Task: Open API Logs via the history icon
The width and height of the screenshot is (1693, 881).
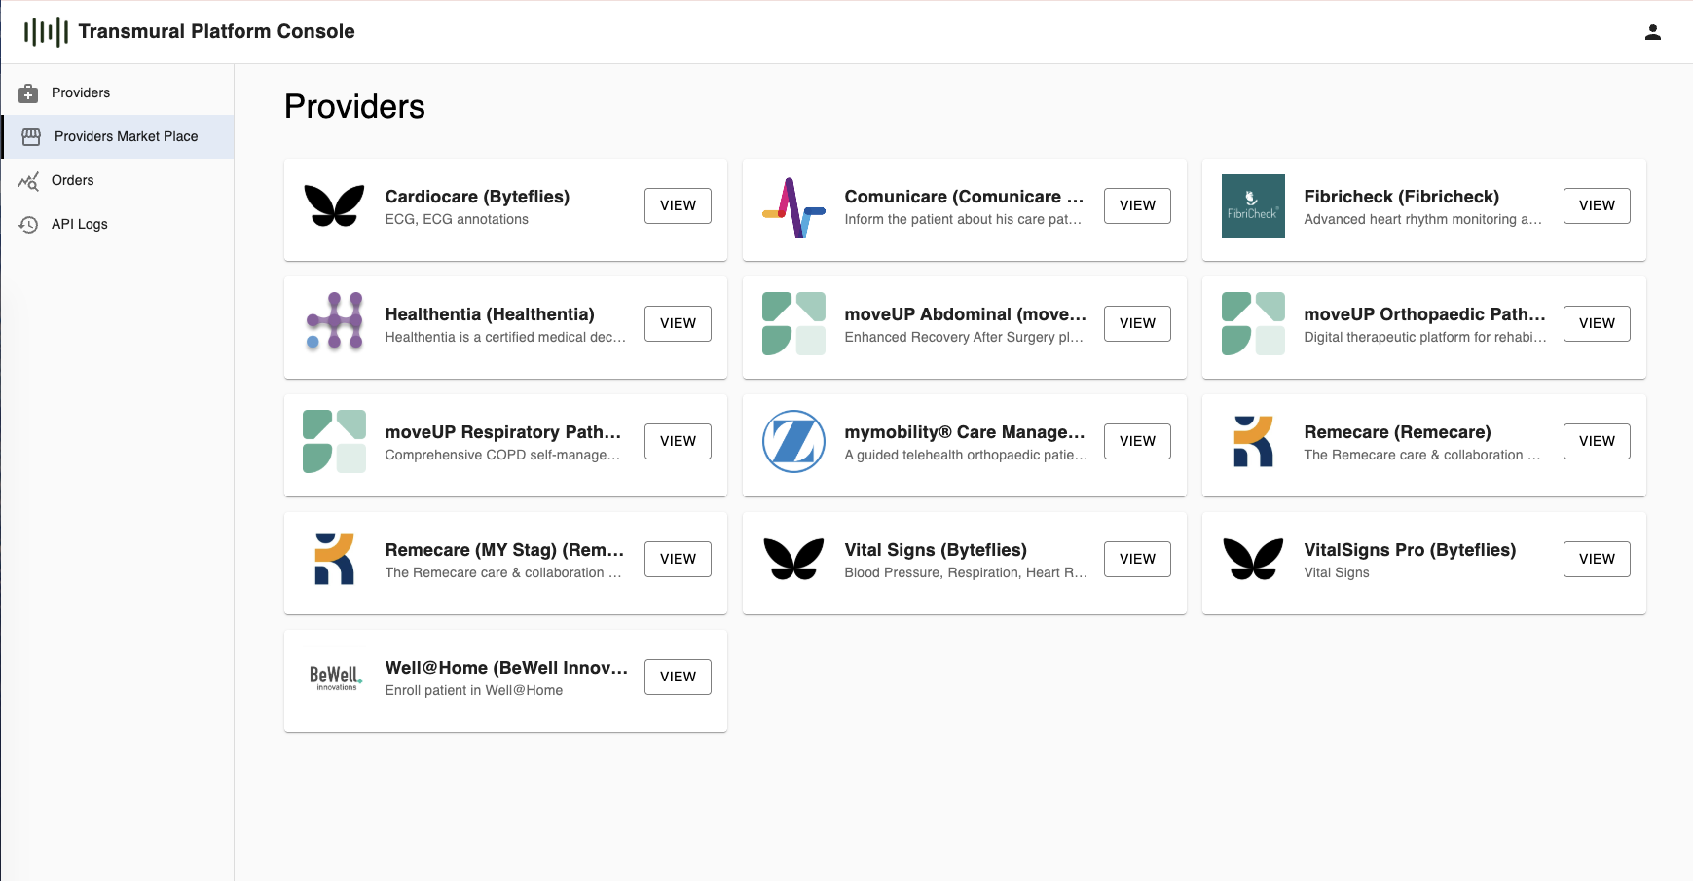Action: click(x=30, y=224)
